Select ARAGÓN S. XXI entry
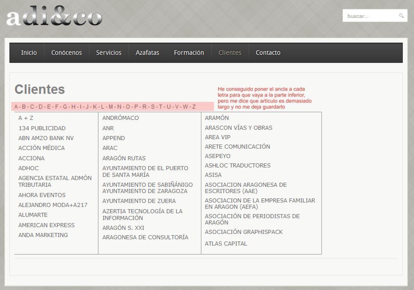The height and width of the screenshot is (290, 414). point(123,228)
